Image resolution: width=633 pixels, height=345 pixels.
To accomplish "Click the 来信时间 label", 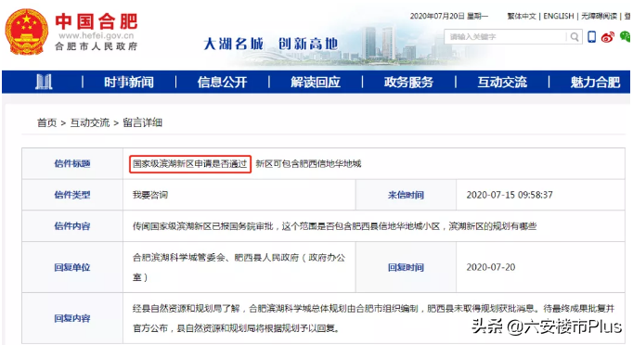I will point(406,195).
